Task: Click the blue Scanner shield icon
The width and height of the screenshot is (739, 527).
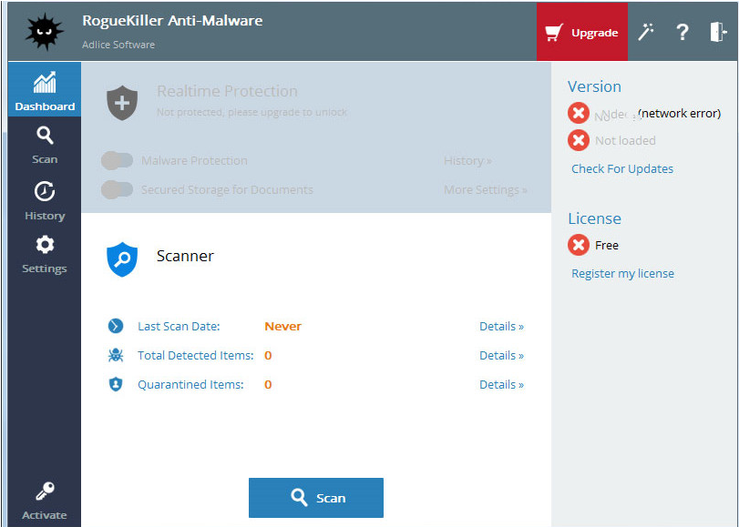Action: pyautogui.click(x=122, y=259)
